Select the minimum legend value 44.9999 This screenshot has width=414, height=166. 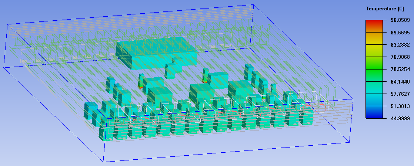click(400, 118)
